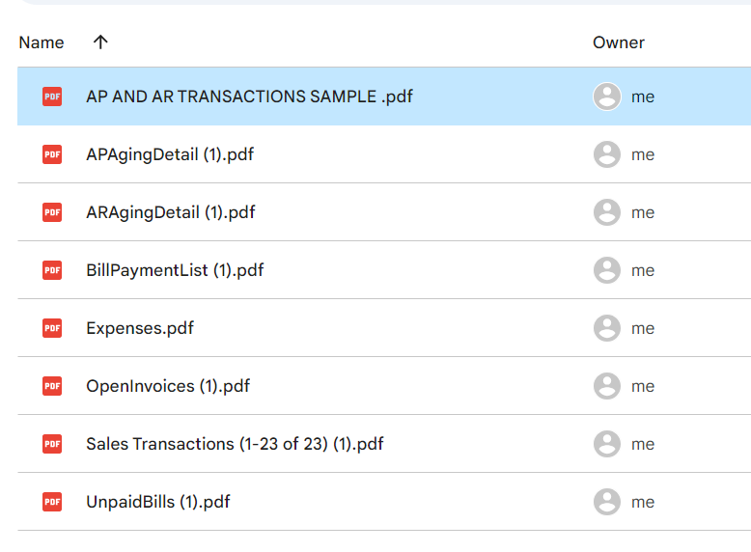Click the PDF icon for UnpaidBills (1).pdf
The height and width of the screenshot is (552, 751).
[52, 502]
